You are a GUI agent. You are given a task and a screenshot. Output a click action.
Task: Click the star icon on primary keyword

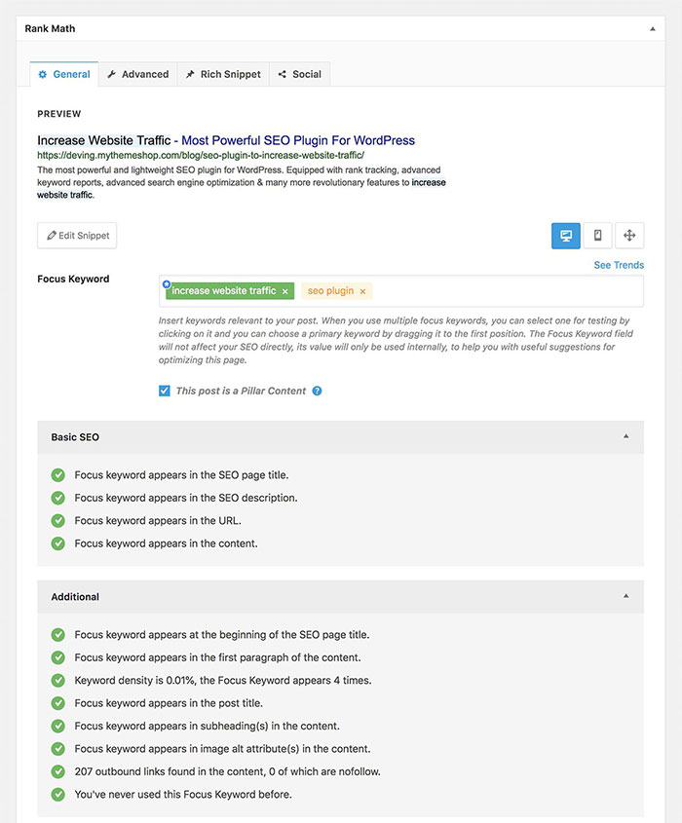click(167, 283)
